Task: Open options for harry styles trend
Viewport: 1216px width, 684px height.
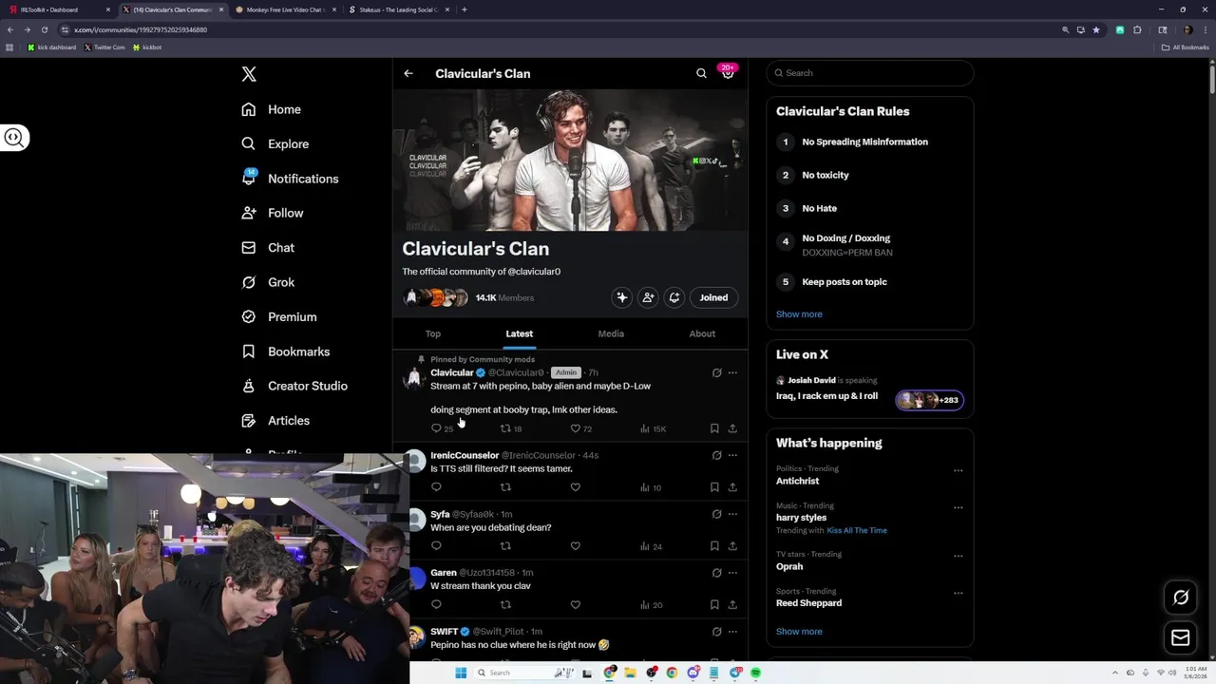Action: [958, 507]
